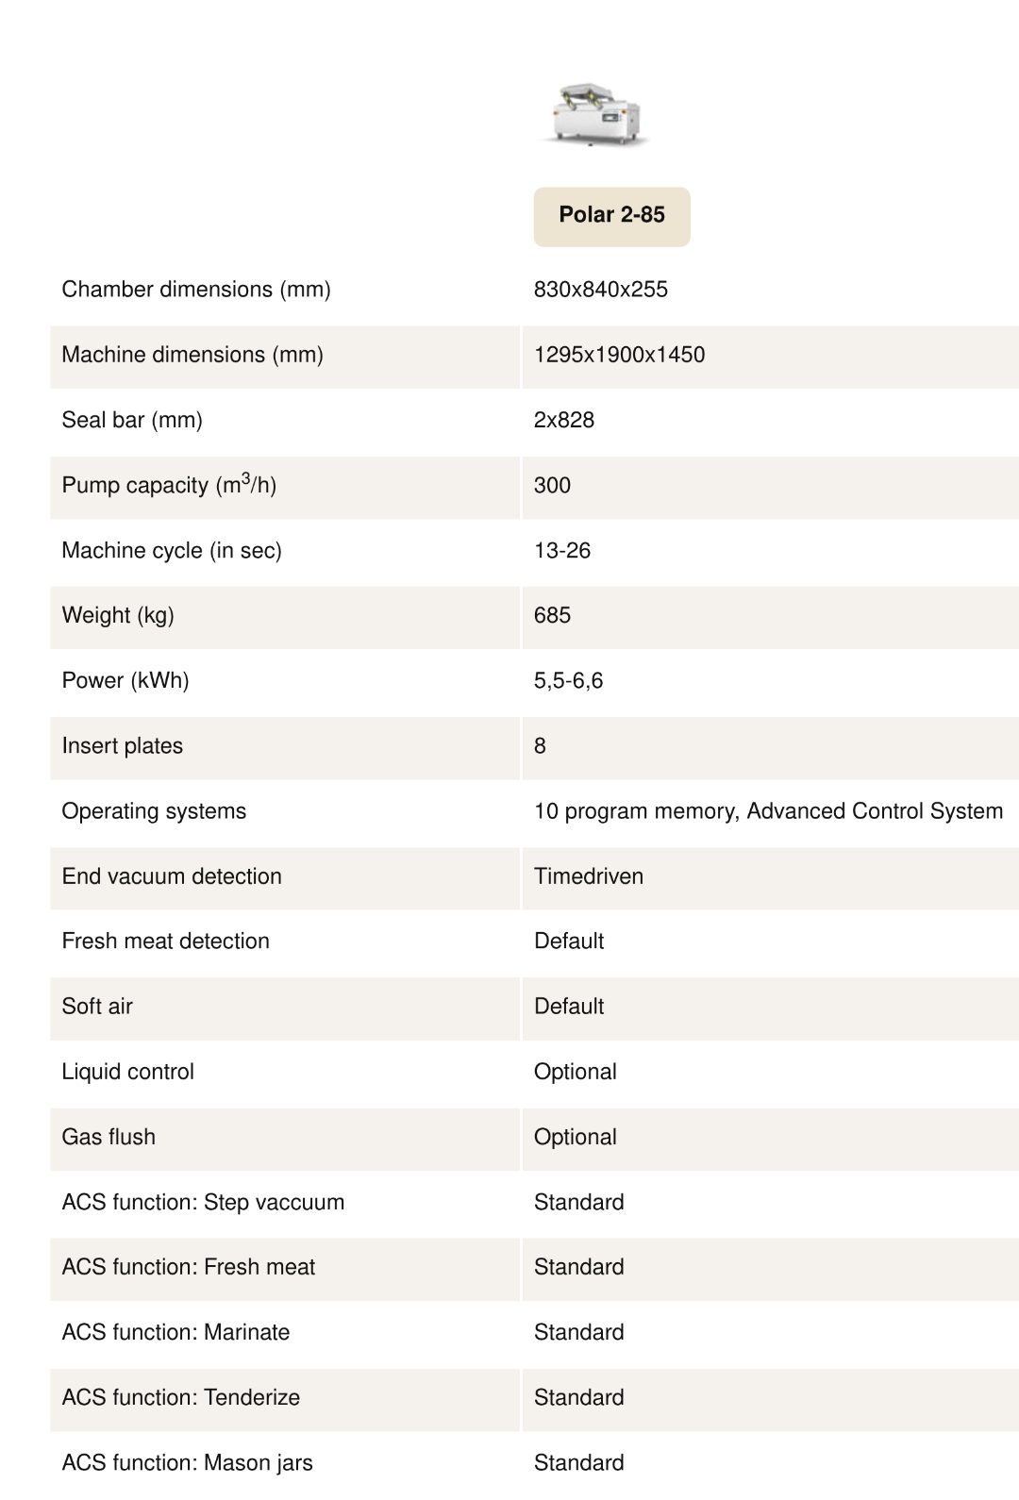Click the Liquid control Optional value
This screenshot has height=1500, width=1019.
tap(576, 1072)
